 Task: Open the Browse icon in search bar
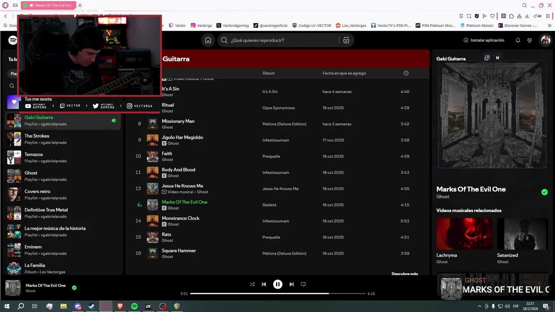click(346, 40)
